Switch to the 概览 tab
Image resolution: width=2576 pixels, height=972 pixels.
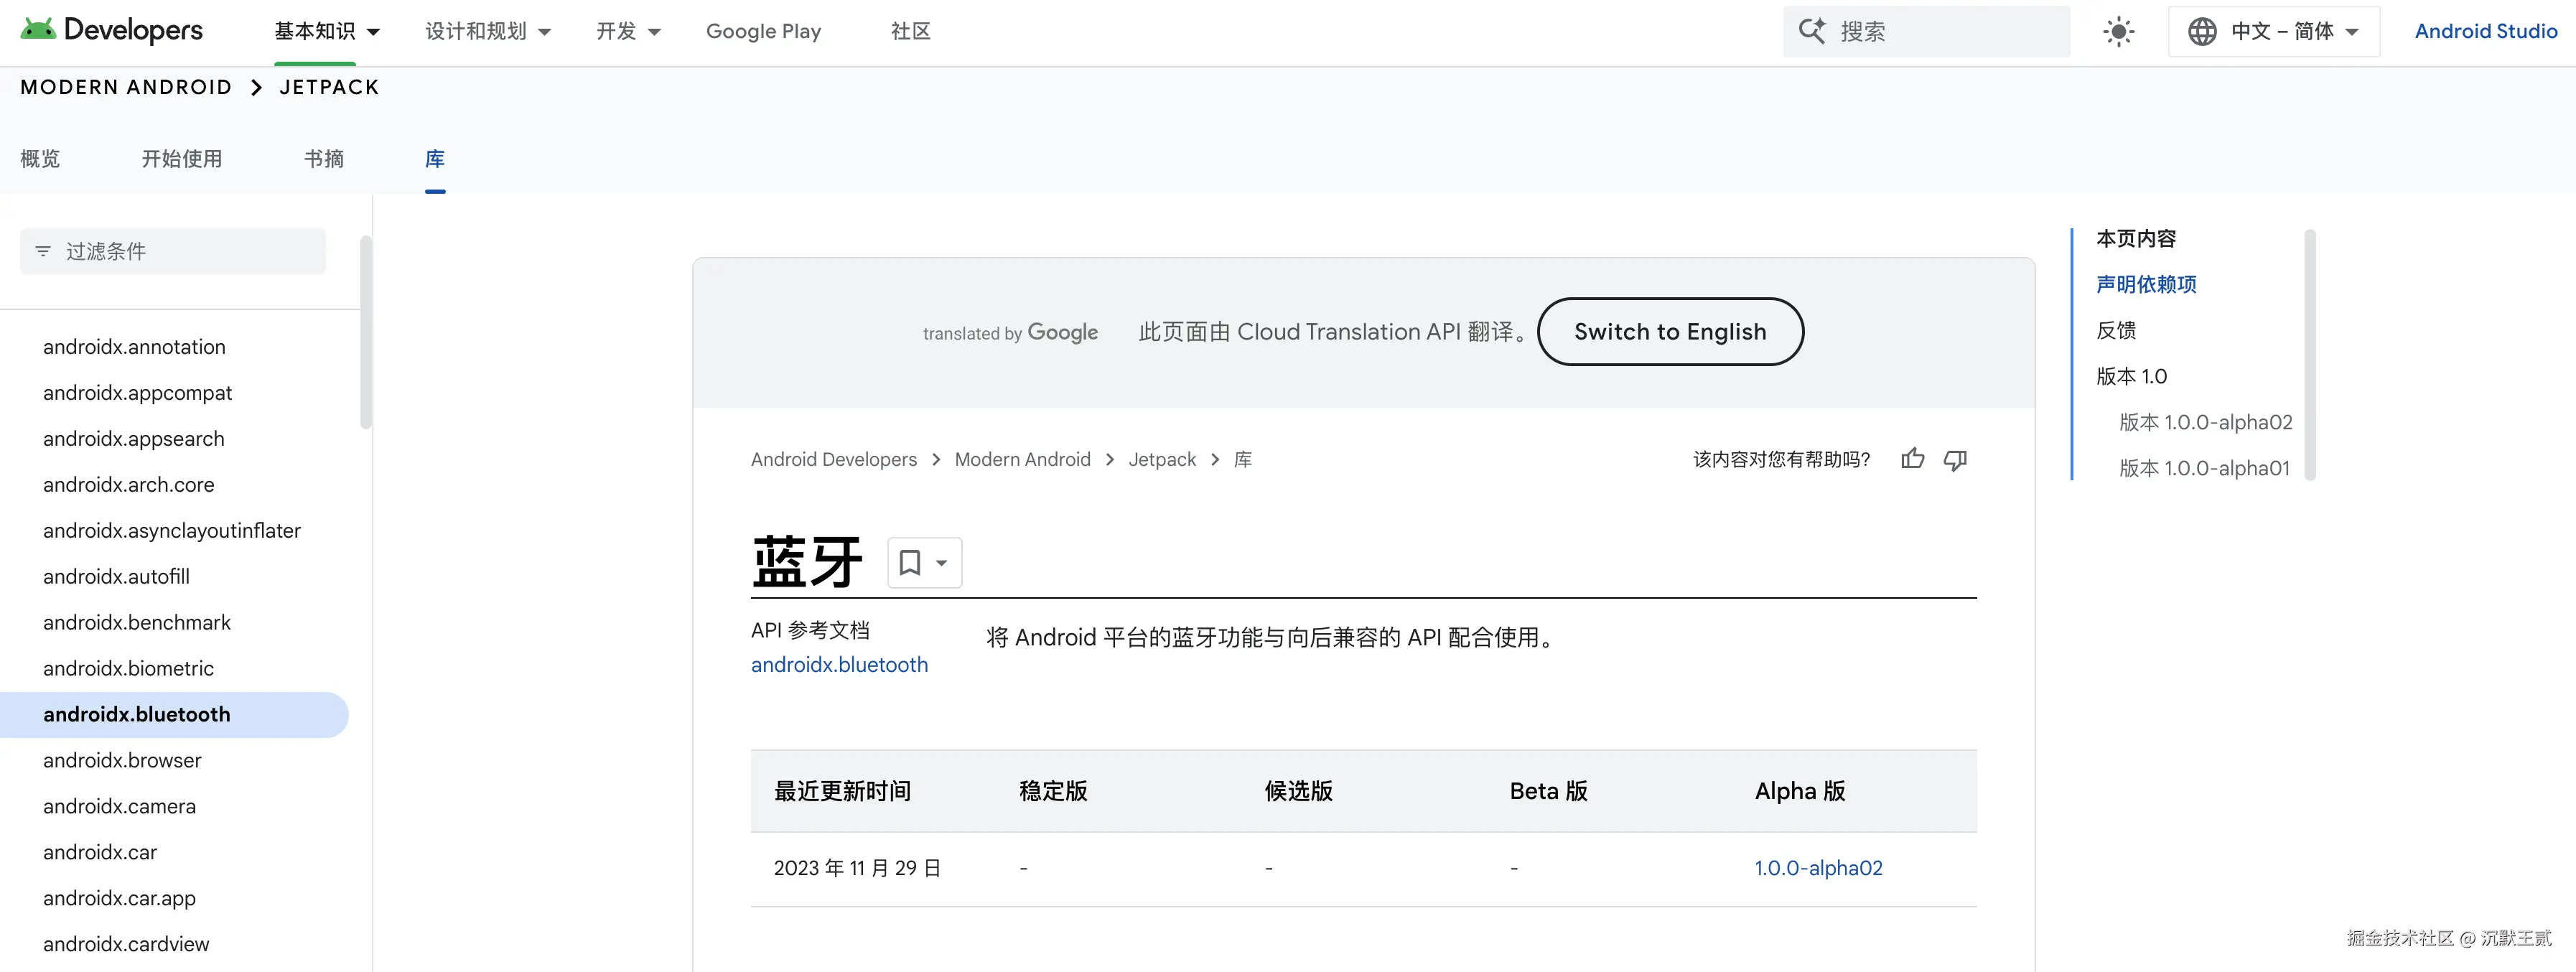pos(40,159)
